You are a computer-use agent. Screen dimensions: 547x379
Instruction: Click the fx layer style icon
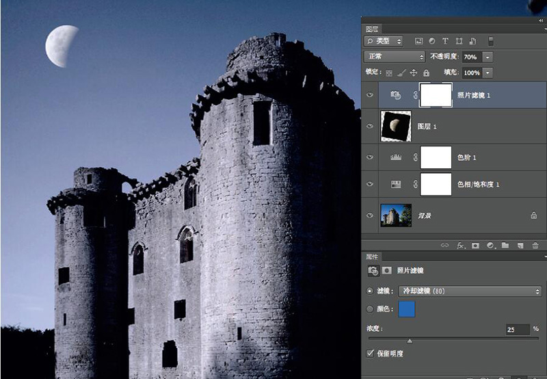pyautogui.click(x=461, y=245)
